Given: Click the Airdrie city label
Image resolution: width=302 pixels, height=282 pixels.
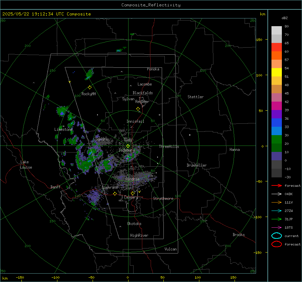Looking at the screenshot, I should 132,179.
